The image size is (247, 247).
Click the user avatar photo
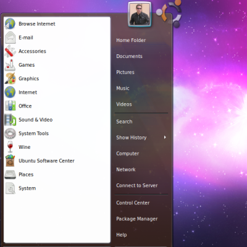coord(140,14)
